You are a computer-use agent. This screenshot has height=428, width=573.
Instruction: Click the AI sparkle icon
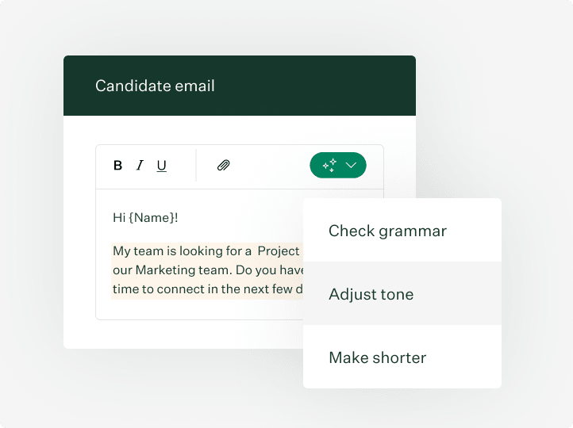[329, 165]
